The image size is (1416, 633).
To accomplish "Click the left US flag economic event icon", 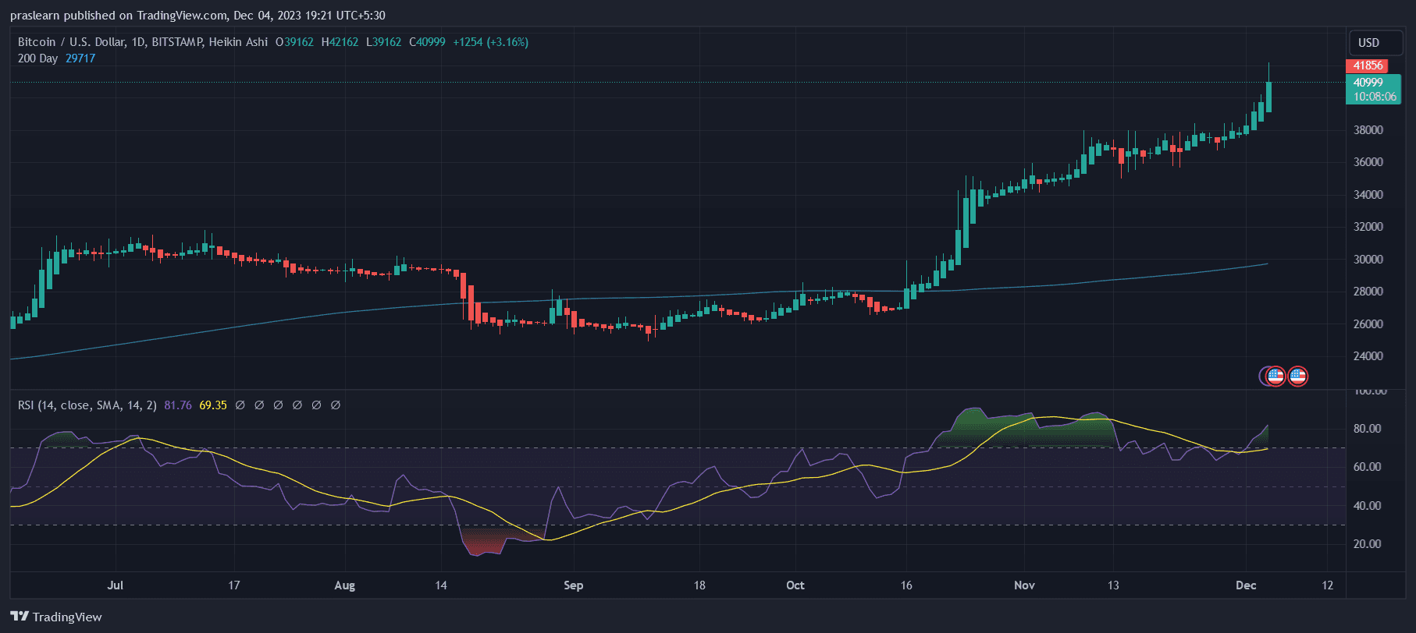I will click(1275, 377).
